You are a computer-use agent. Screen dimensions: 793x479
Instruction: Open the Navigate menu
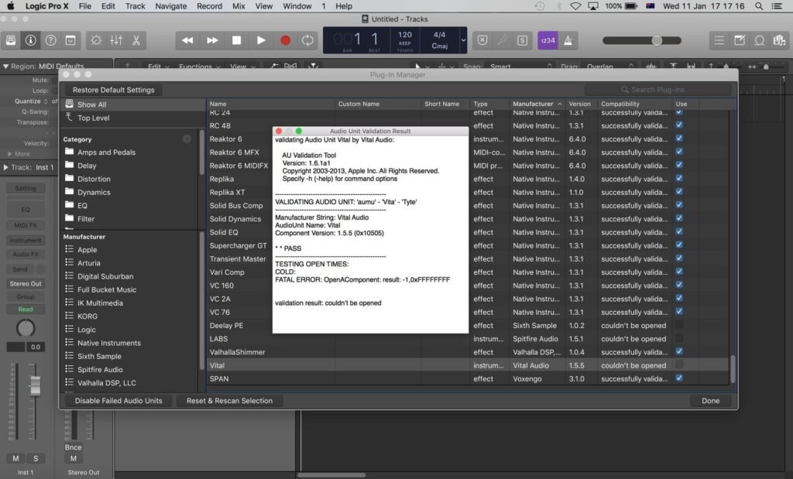click(x=171, y=6)
